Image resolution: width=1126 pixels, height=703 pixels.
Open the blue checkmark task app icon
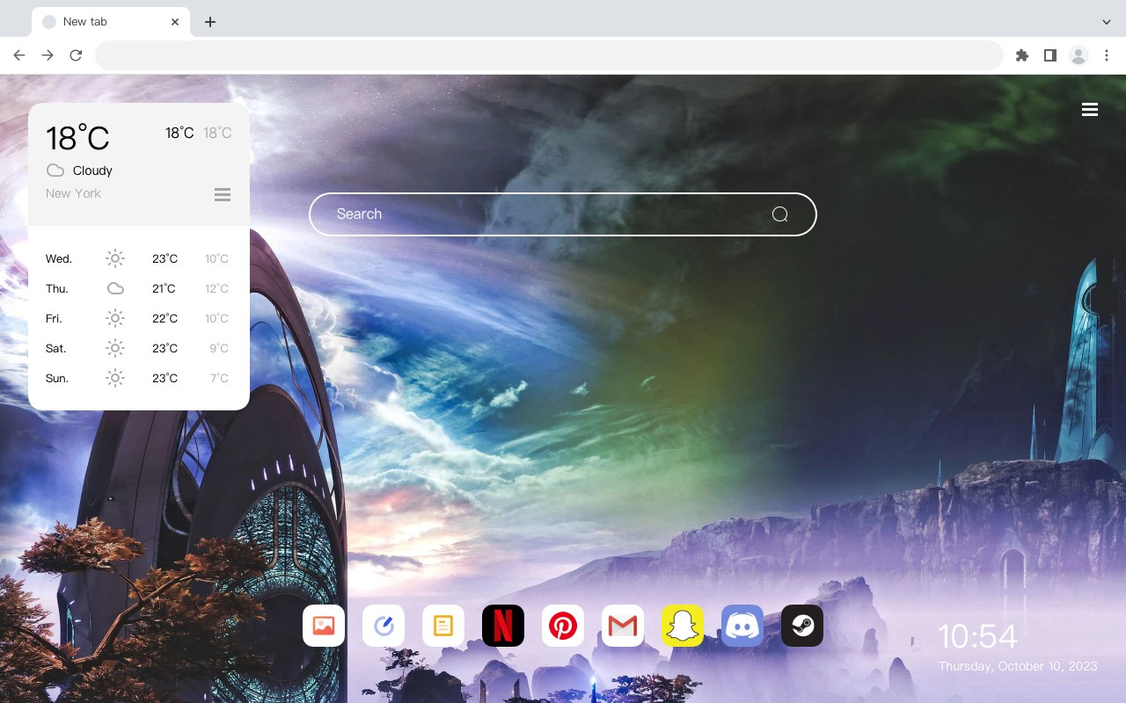tap(384, 626)
